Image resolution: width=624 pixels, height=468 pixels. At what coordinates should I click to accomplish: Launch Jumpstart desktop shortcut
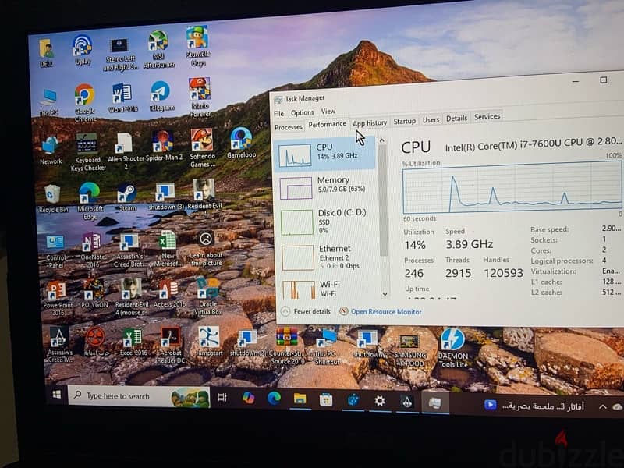tap(209, 342)
